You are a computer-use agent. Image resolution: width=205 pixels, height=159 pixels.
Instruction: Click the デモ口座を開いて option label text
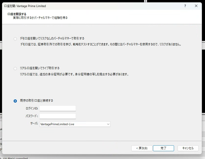(52, 38)
